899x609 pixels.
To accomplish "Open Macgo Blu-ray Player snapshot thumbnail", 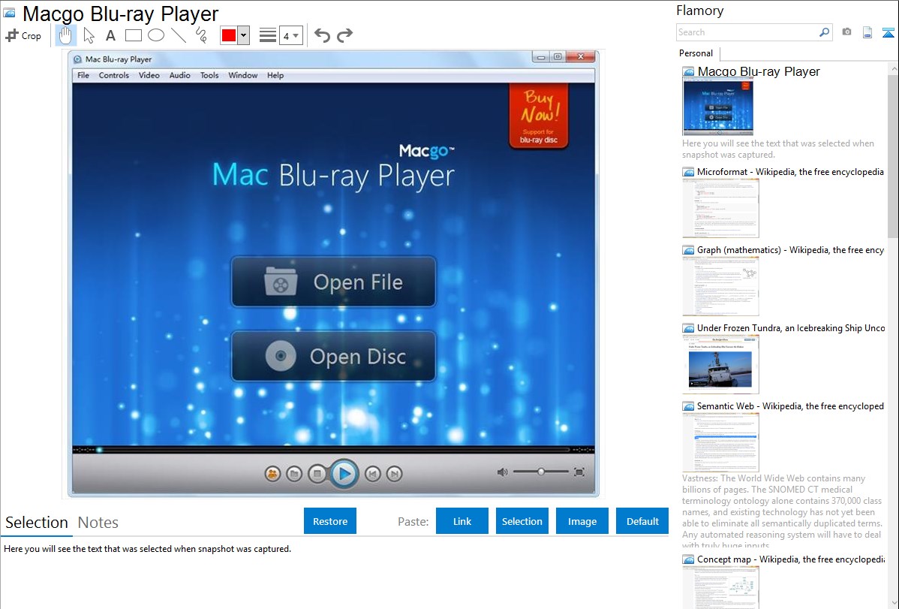I will (717, 107).
